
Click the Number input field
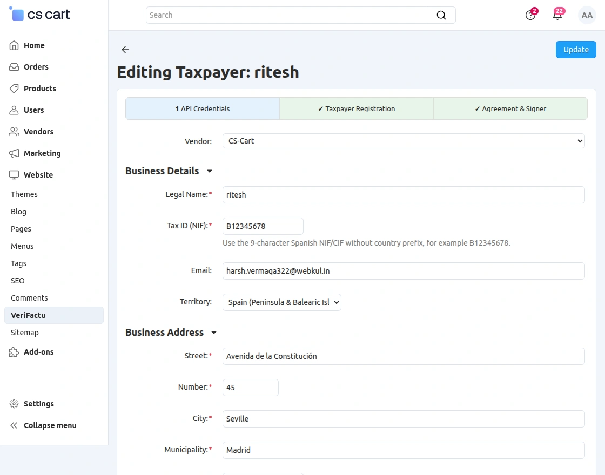(251, 388)
